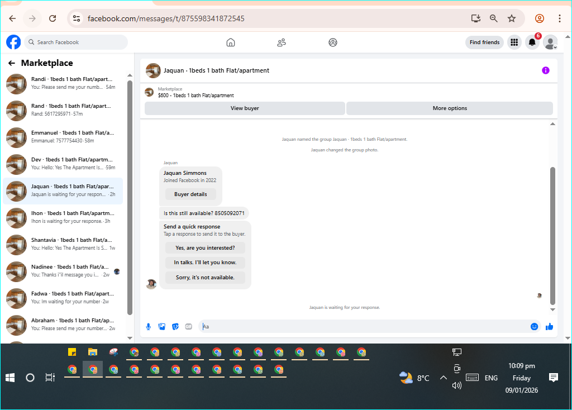Click the message thread scrollbar thumb
Image resolution: width=572 pixels, height=410 pixels.
[x=552, y=236]
